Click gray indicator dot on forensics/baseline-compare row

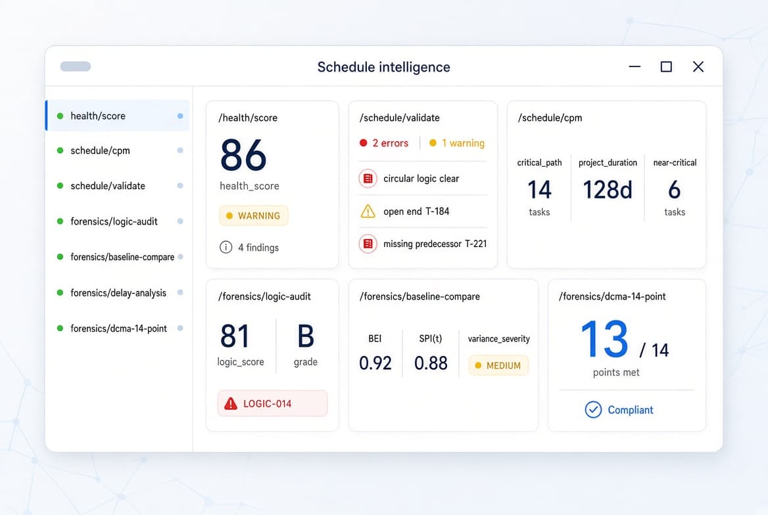pyautogui.click(x=180, y=257)
